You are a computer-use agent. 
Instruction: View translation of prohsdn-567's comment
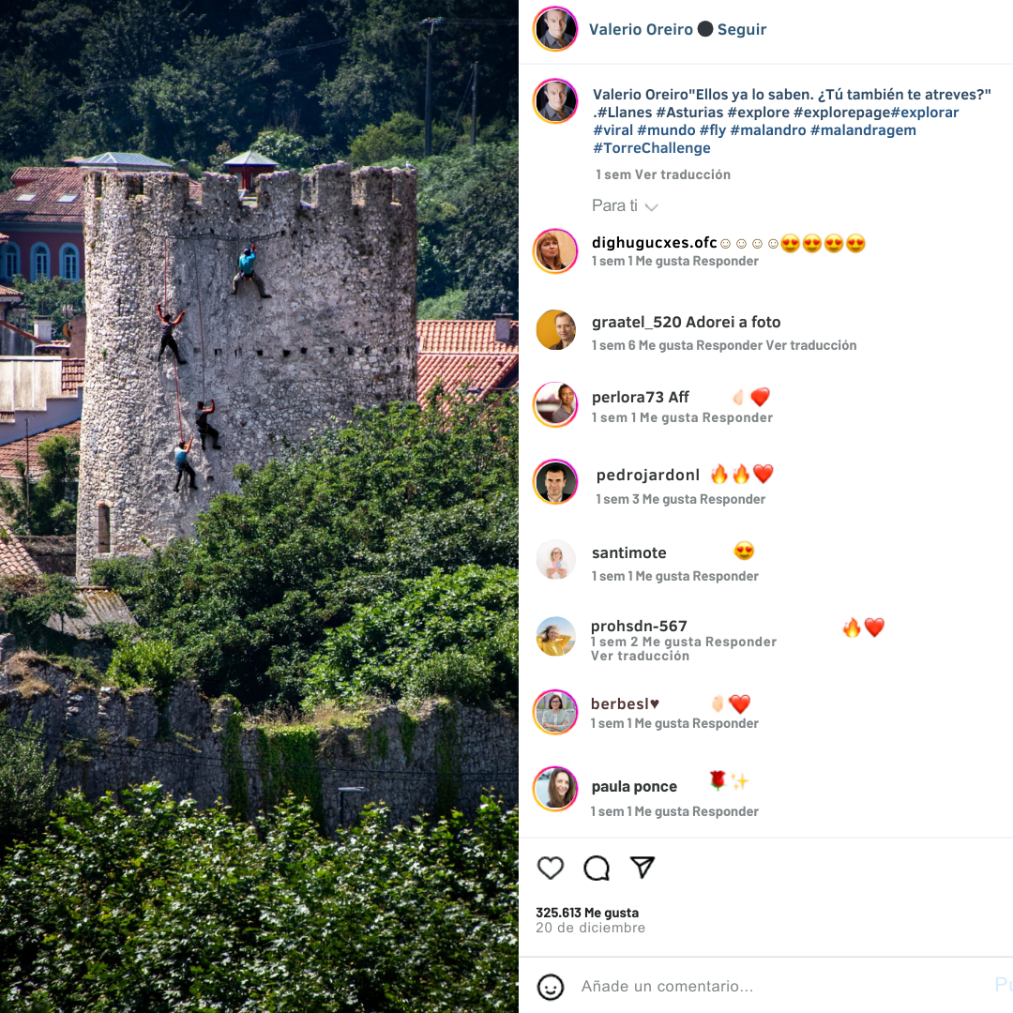click(640, 657)
